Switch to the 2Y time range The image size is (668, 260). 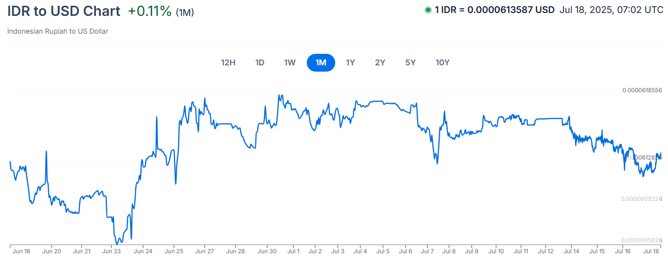click(x=380, y=62)
